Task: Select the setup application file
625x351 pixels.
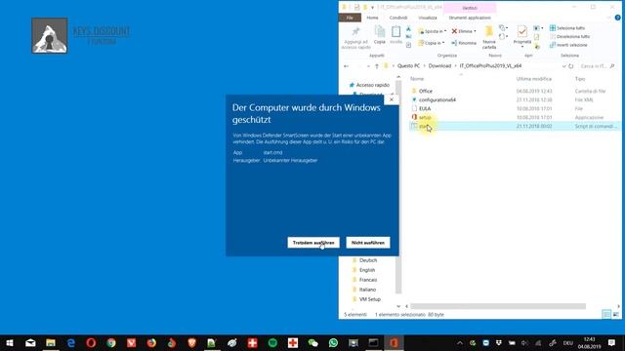Action: tap(425, 117)
